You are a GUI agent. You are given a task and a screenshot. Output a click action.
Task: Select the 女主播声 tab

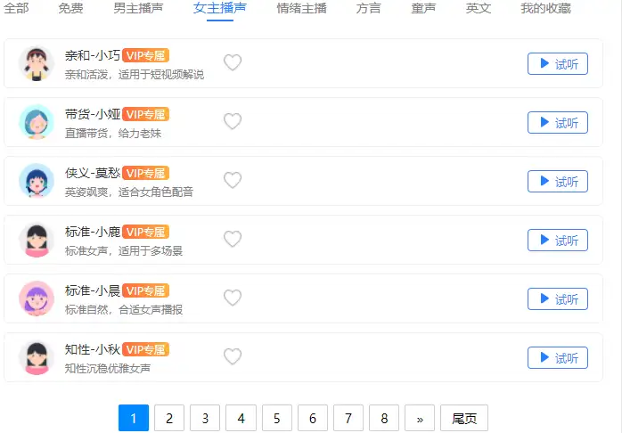coord(220,8)
